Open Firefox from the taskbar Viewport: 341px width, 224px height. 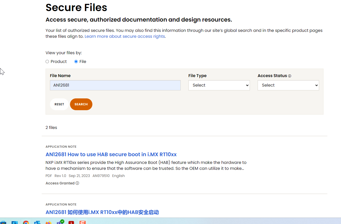48,222
